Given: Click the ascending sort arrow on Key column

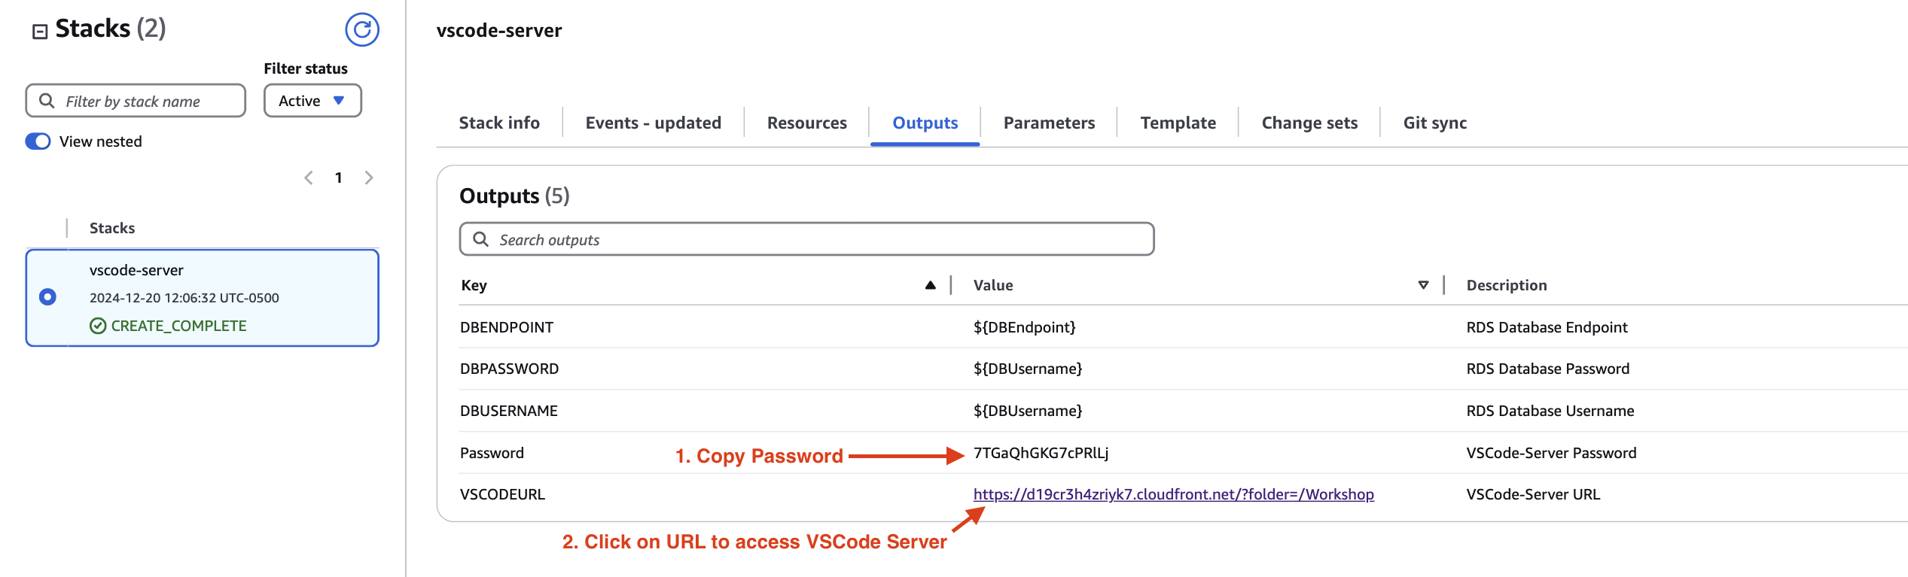Looking at the screenshot, I should tap(931, 284).
